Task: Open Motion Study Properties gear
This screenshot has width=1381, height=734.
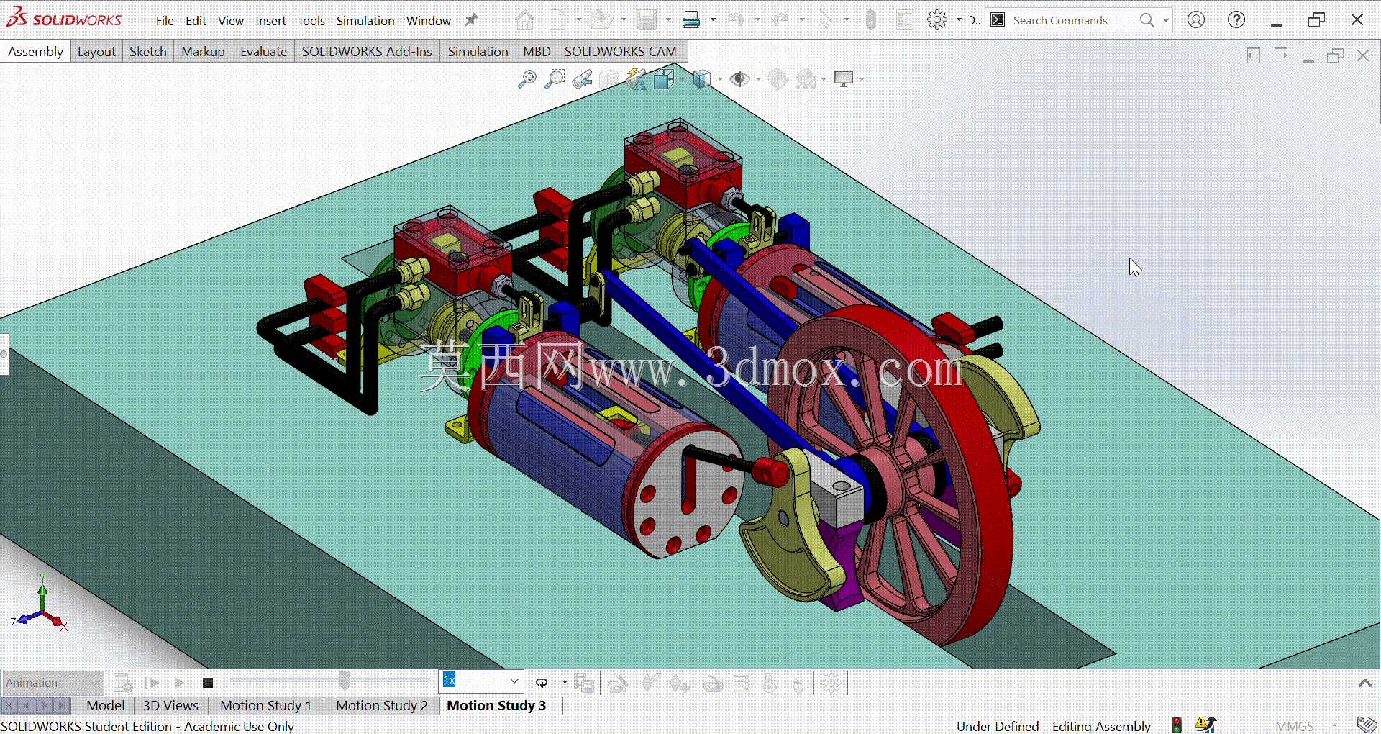Action: (x=832, y=683)
